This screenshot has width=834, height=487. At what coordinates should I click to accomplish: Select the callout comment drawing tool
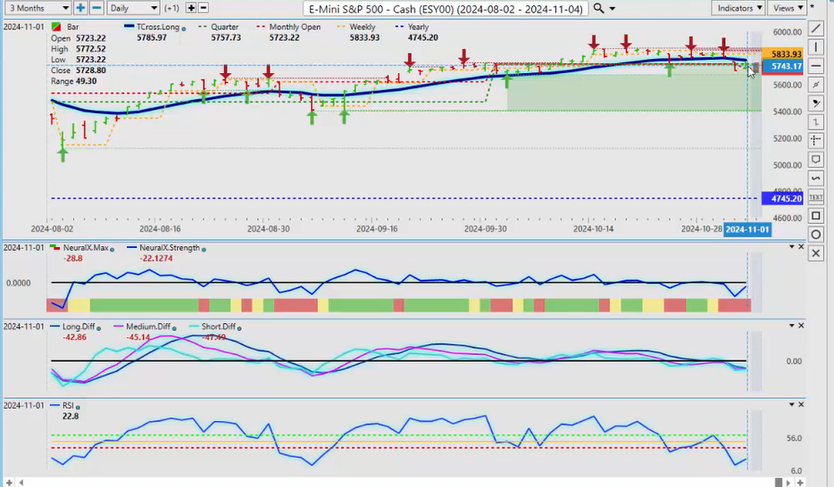pos(815,160)
